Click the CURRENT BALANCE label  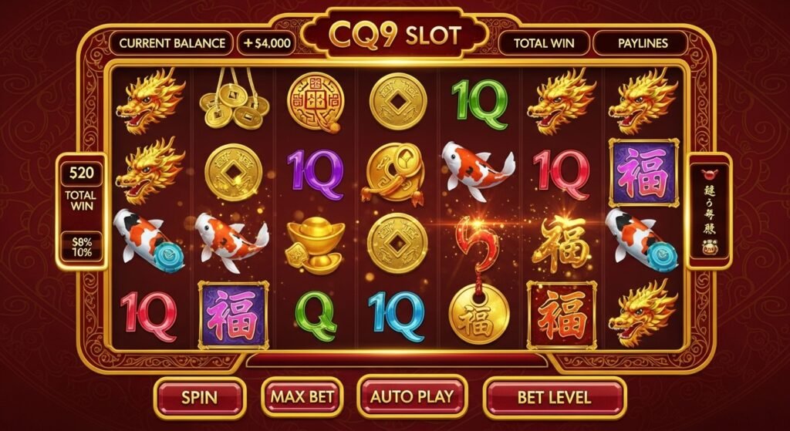[172, 43]
